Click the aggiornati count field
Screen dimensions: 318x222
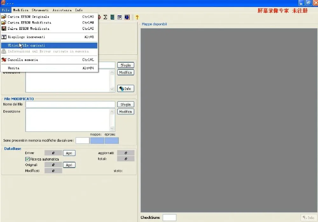pos(126,153)
